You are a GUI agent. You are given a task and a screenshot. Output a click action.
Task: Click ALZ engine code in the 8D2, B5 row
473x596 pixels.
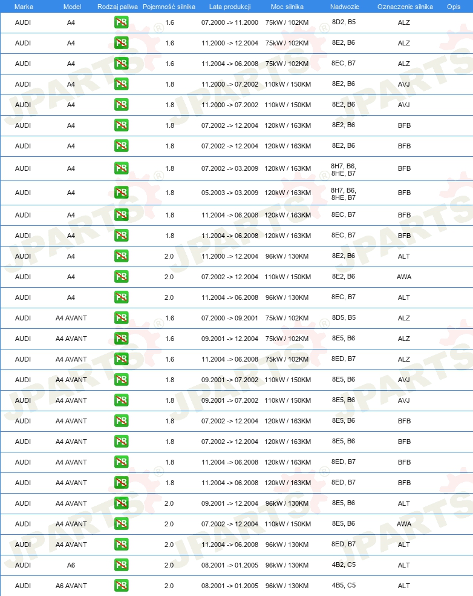(404, 22)
